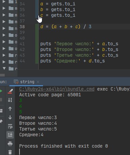Click the code string 'Первое число:'

click(x=74, y=44)
